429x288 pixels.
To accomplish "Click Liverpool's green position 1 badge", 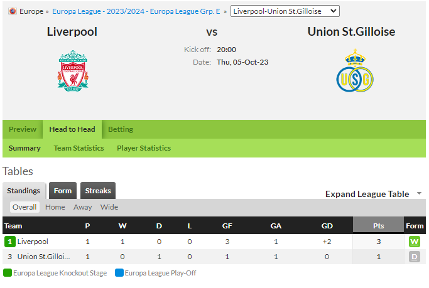I will point(10,242).
